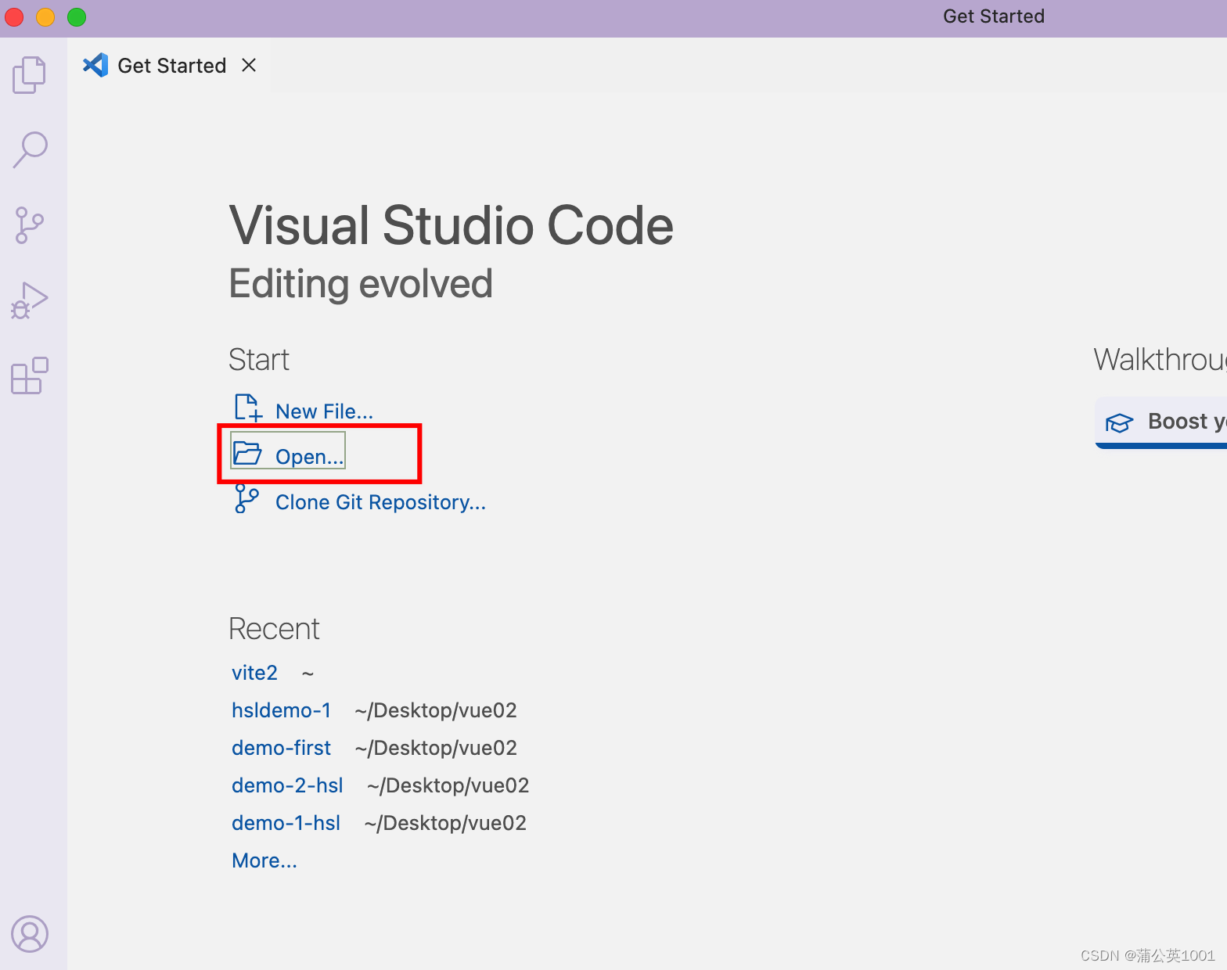
Task: Click the Start section heading
Action: click(x=259, y=360)
